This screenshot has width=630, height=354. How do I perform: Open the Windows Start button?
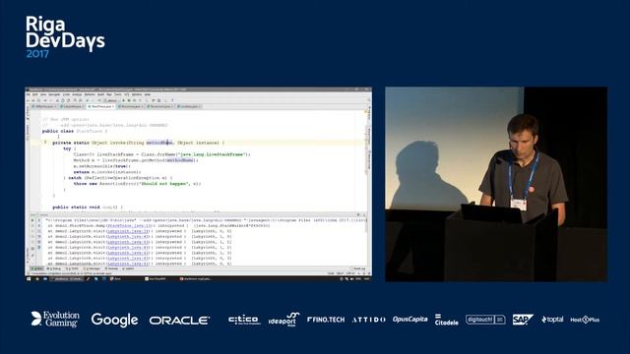click(29, 278)
